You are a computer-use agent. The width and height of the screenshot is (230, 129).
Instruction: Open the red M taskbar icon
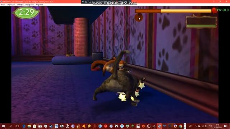pos(106,126)
